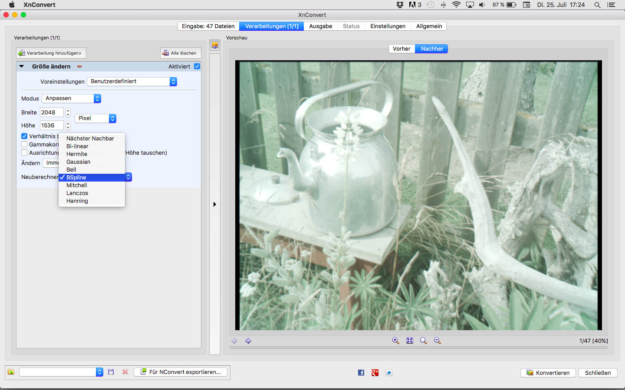Click the fit-to-window zoom icon

pos(409,341)
